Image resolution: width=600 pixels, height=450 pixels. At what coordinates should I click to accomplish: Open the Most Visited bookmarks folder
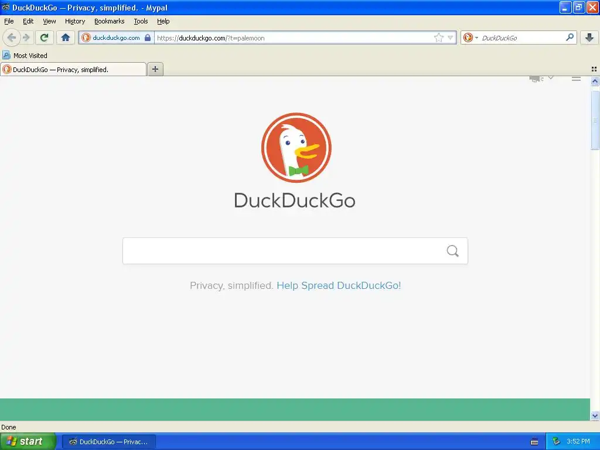(25, 56)
